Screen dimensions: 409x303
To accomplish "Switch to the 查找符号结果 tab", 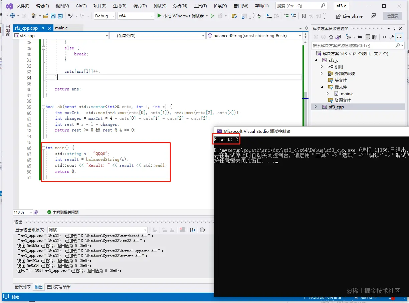I will 58,287.
